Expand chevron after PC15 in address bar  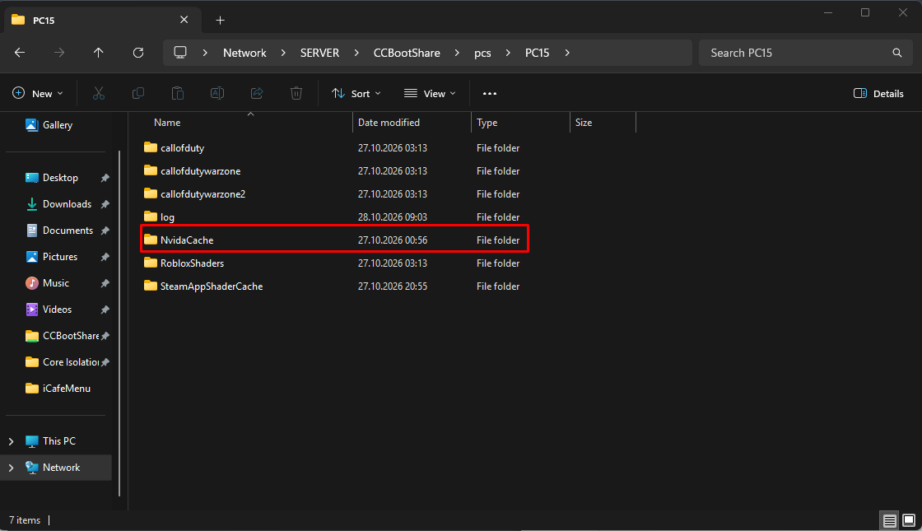tap(567, 53)
